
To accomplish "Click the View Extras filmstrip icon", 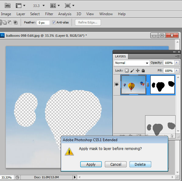I will click(x=19, y=5).
